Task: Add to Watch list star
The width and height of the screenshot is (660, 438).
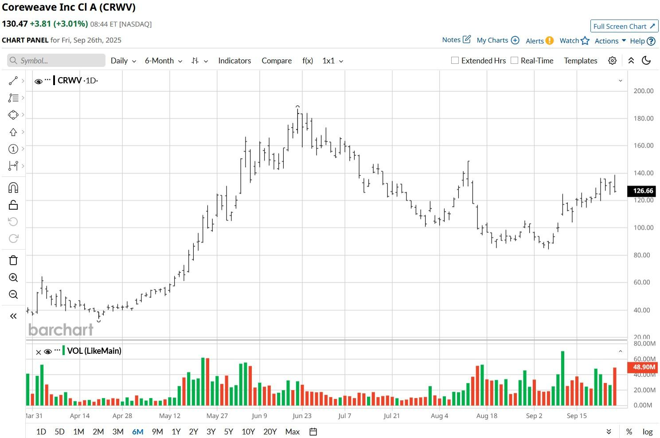Action: pos(585,40)
